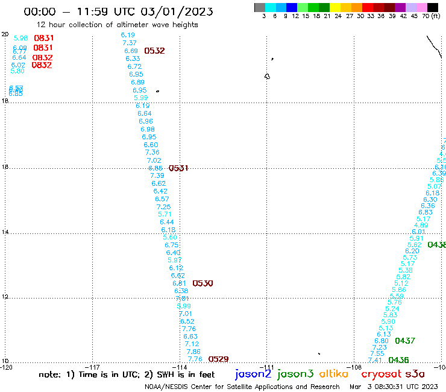This screenshot has height=392, width=446.
Task: Click the wave height value 7.36
Action: click(x=152, y=153)
